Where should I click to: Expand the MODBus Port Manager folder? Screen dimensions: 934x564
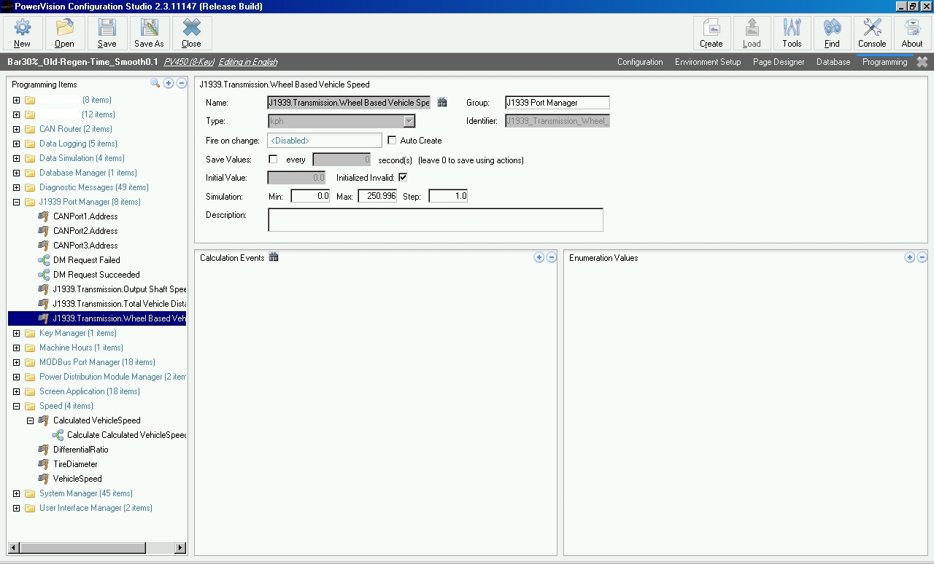coord(16,362)
